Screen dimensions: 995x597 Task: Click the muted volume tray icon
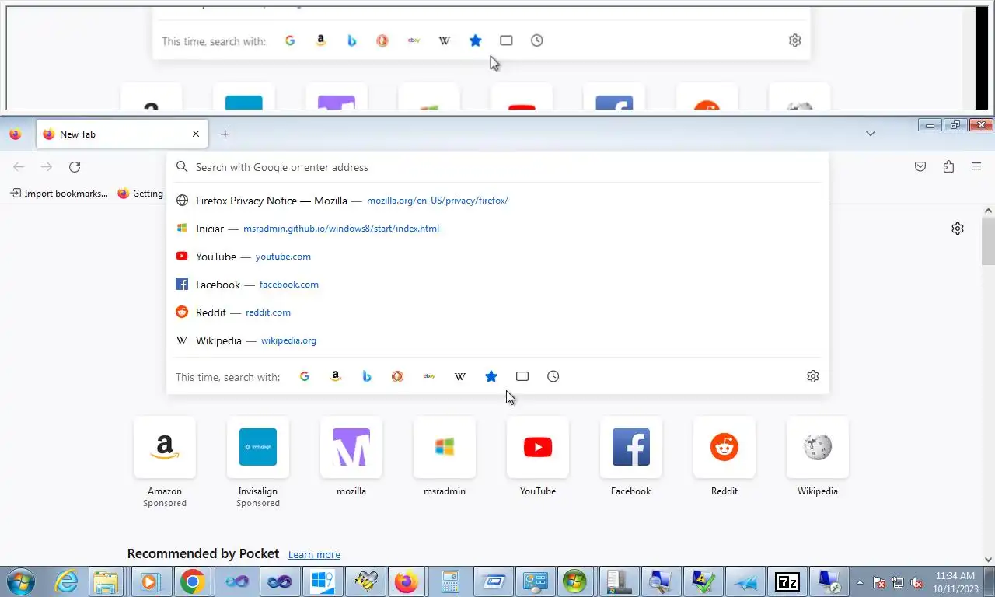pyautogui.click(x=916, y=582)
